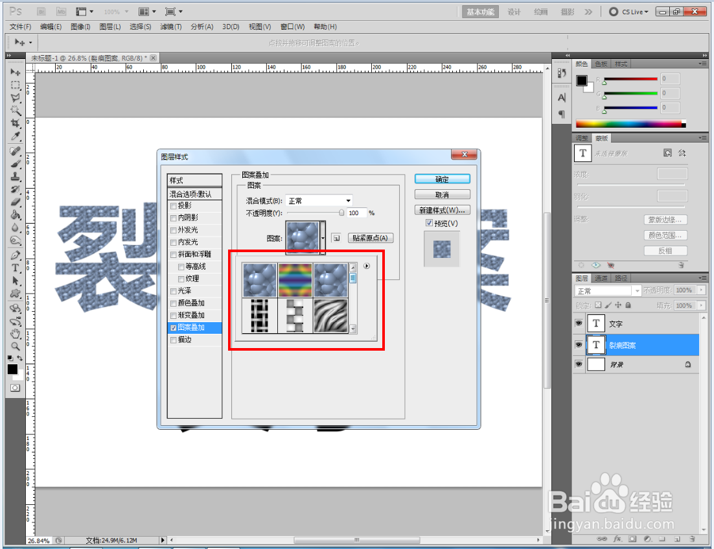Click the 确定 OK button
The width and height of the screenshot is (714, 549).
[x=442, y=179]
